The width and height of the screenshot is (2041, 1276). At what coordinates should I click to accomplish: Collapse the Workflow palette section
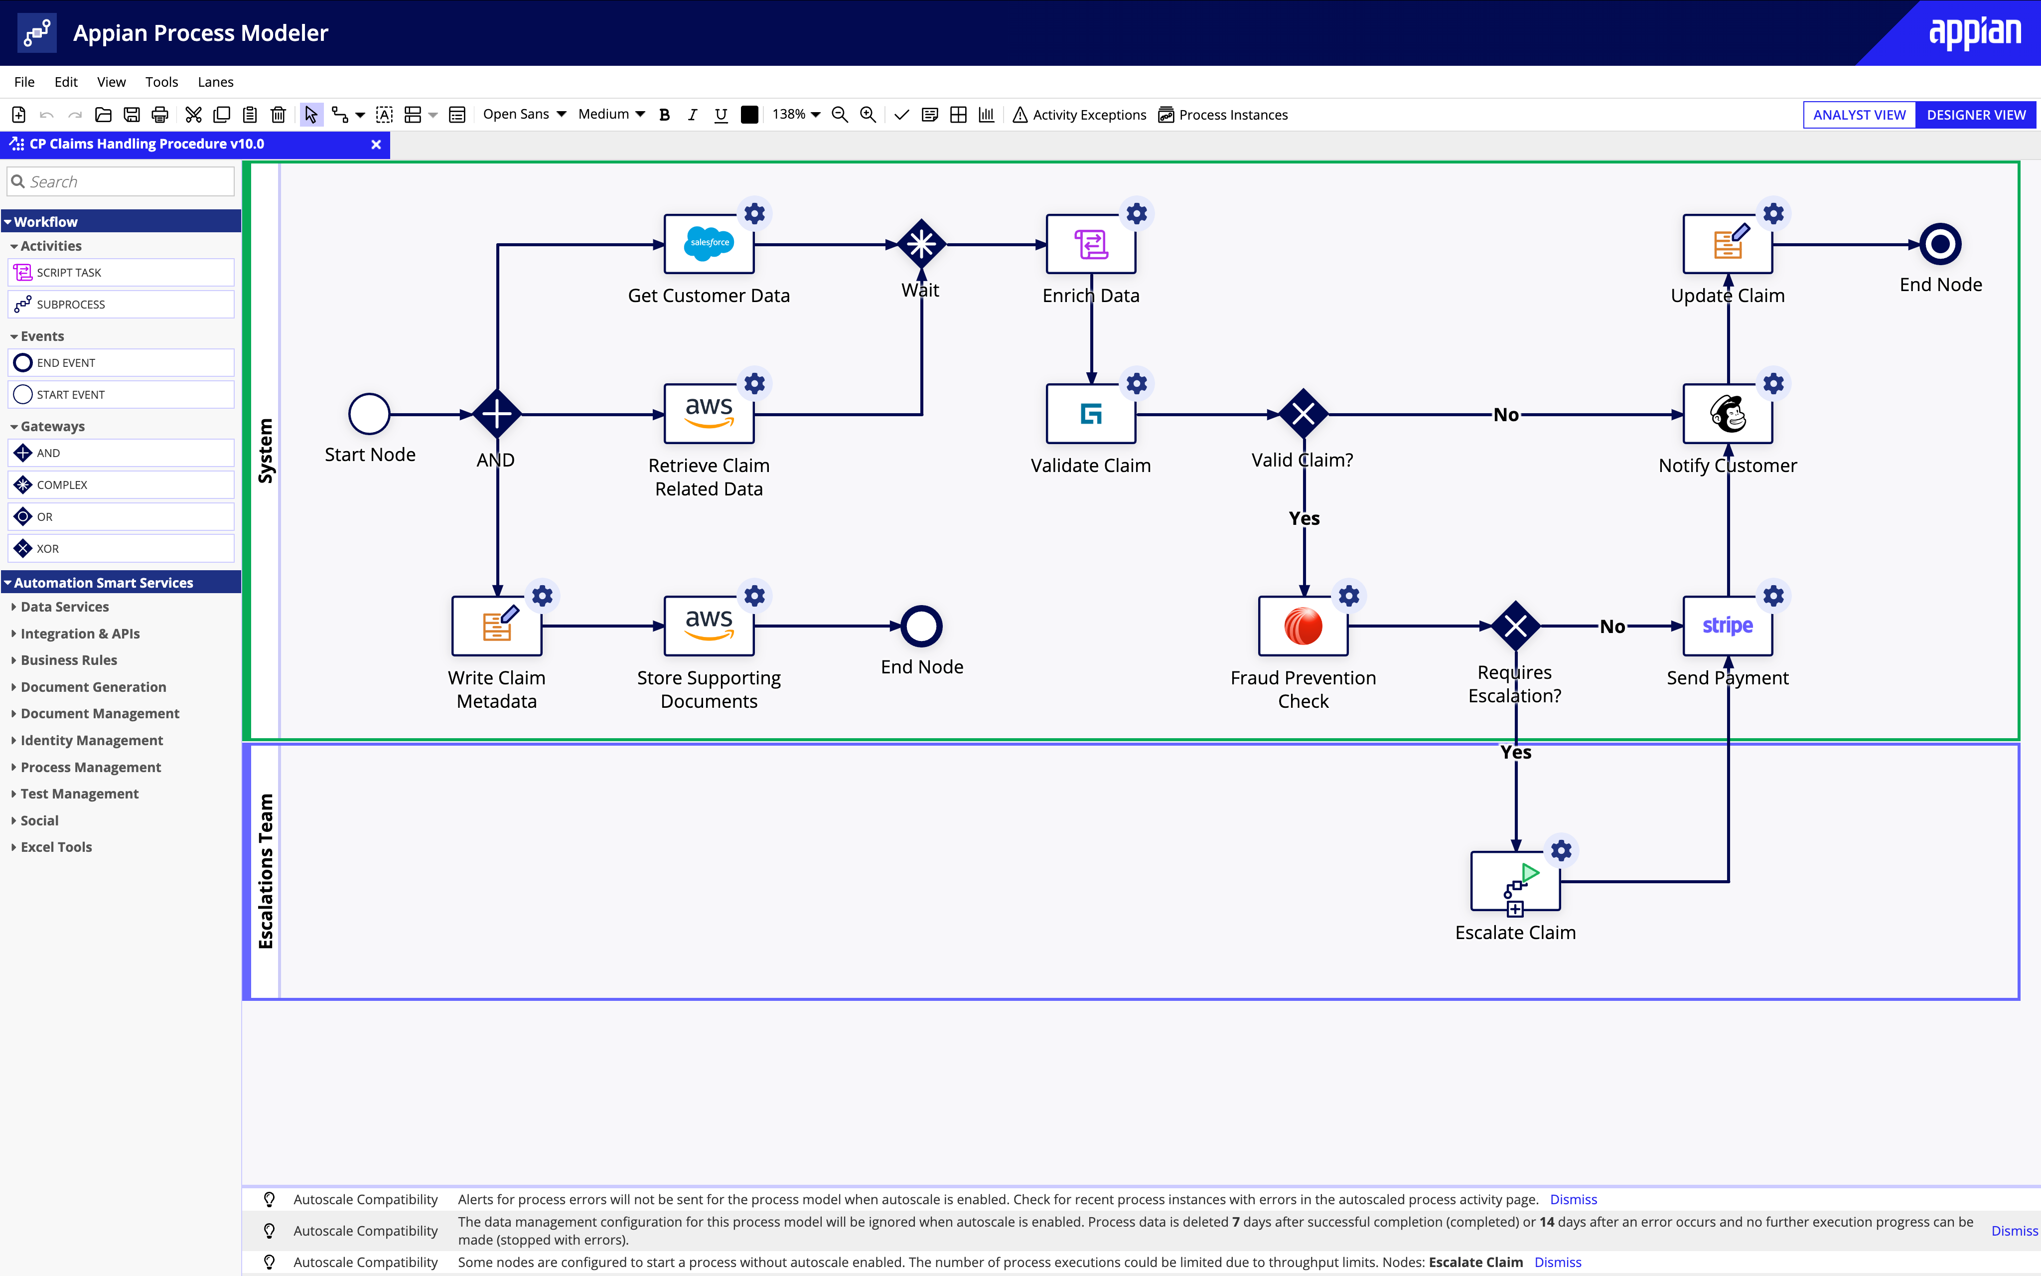(x=122, y=221)
